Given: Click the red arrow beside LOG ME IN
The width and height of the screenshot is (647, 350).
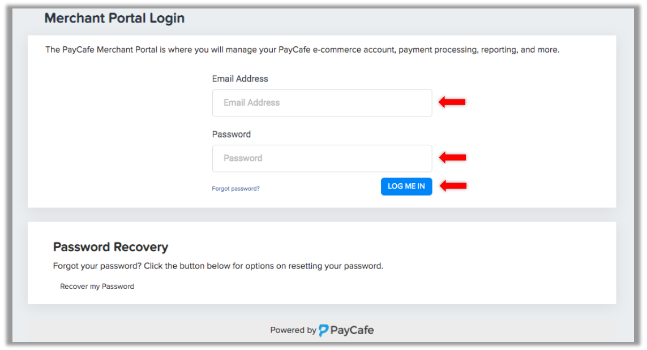Looking at the screenshot, I should (x=453, y=186).
